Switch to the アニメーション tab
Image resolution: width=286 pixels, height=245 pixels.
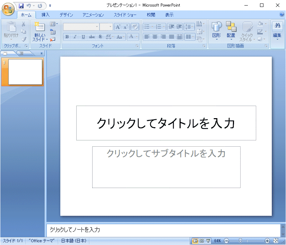[93, 15]
